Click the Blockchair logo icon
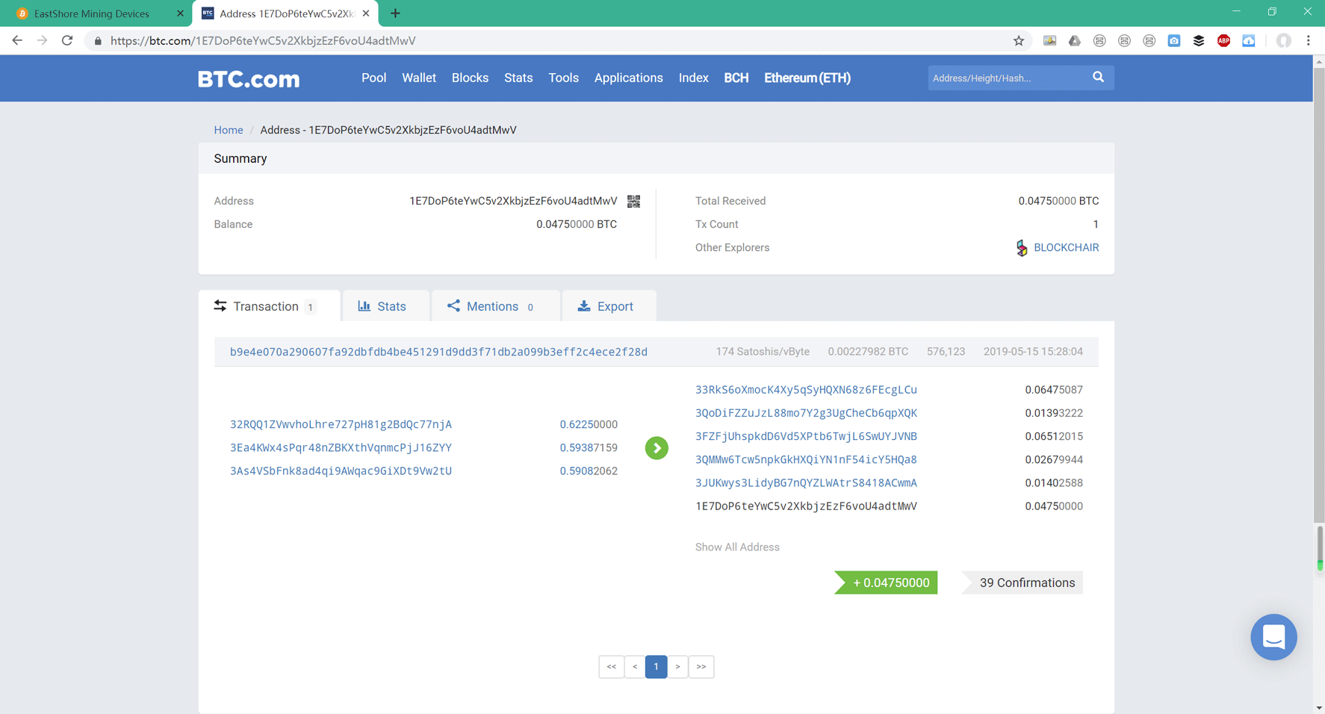 (1022, 248)
